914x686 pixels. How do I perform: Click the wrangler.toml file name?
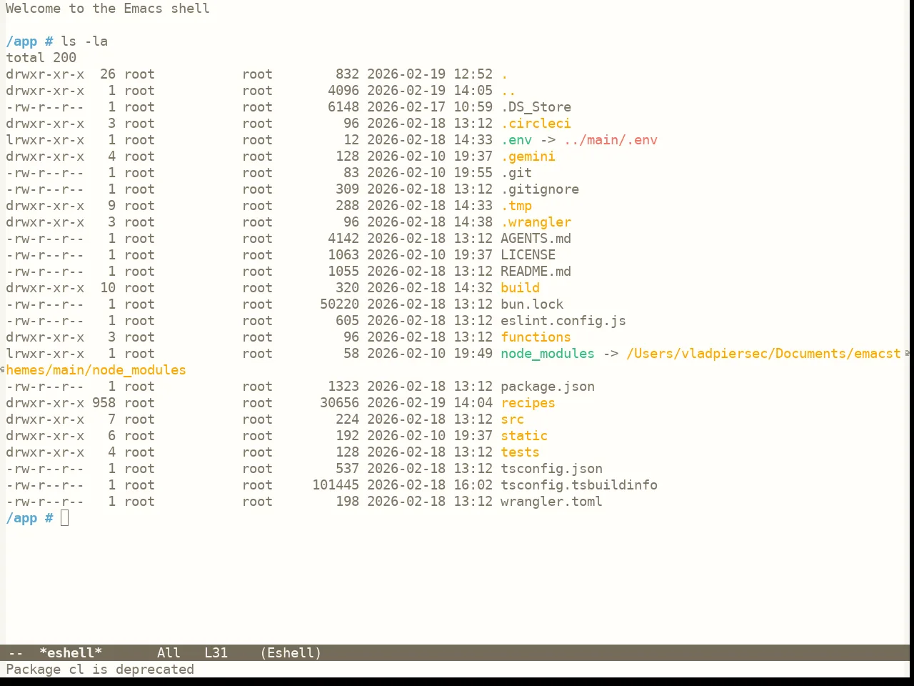[x=552, y=502]
